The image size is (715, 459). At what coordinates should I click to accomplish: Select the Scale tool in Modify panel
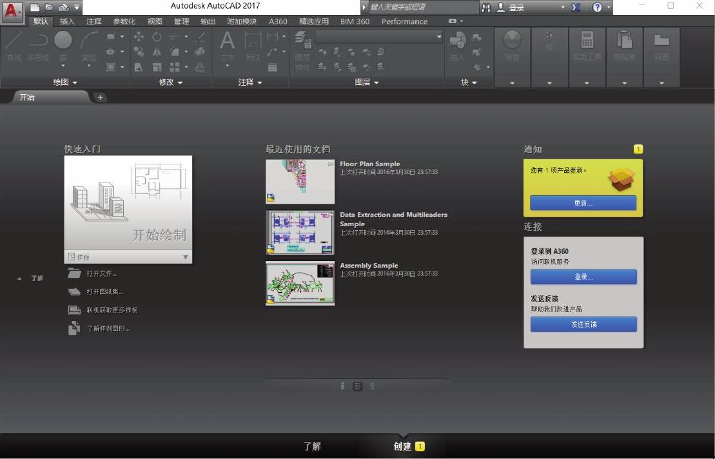157,68
